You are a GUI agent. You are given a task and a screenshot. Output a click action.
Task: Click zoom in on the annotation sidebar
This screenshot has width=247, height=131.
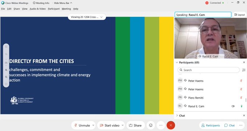click(6, 70)
